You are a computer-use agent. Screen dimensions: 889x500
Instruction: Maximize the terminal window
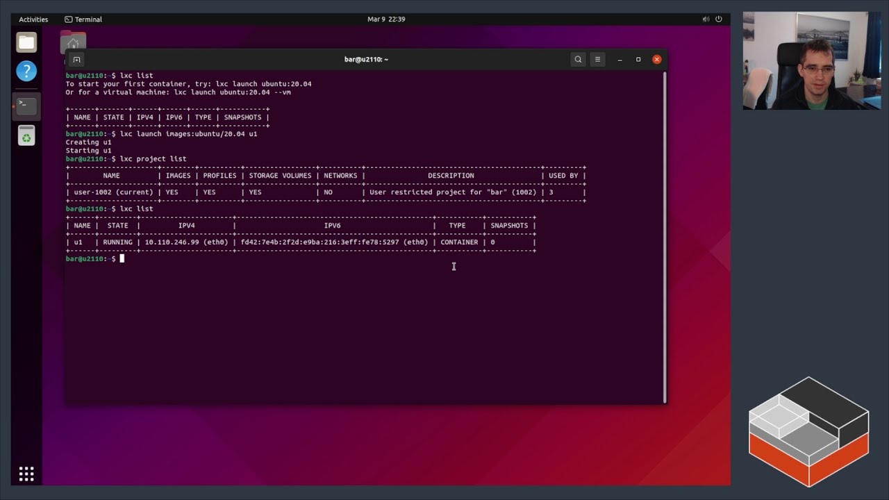tap(638, 60)
